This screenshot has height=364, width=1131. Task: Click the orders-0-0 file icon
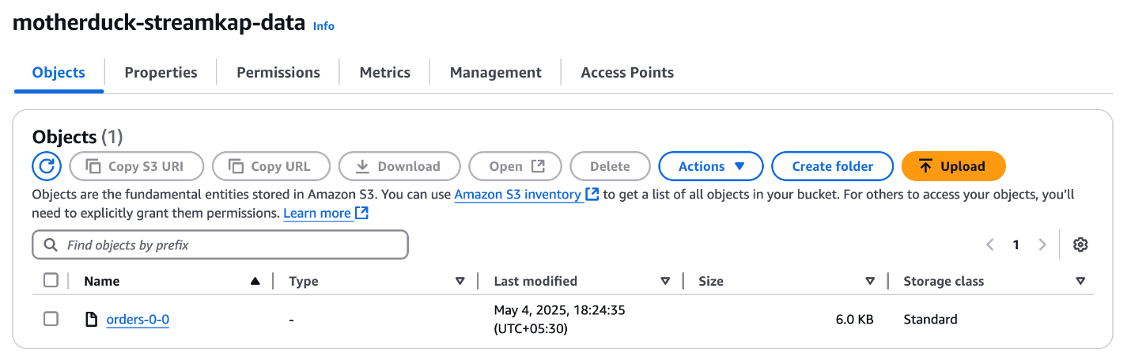92,320
